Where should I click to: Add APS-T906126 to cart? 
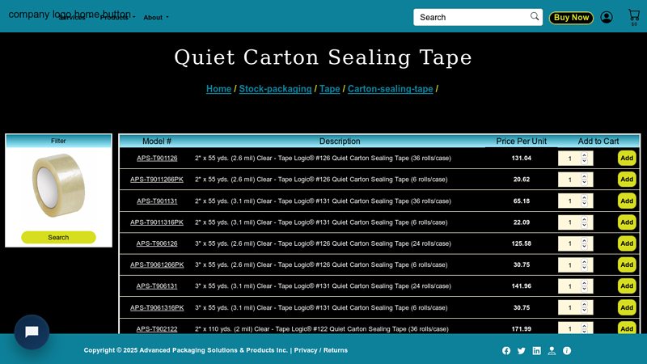coord(627,243)
